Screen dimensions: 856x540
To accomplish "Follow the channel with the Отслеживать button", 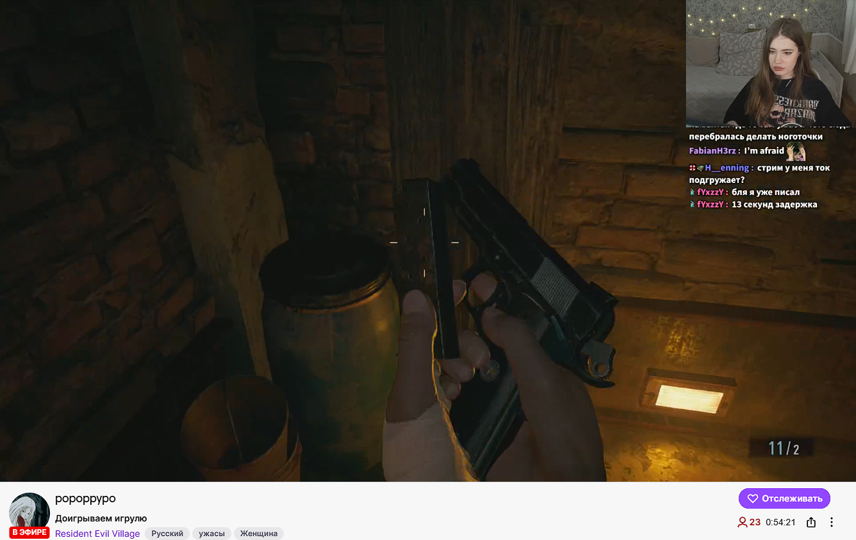I will tap(784, 498).
